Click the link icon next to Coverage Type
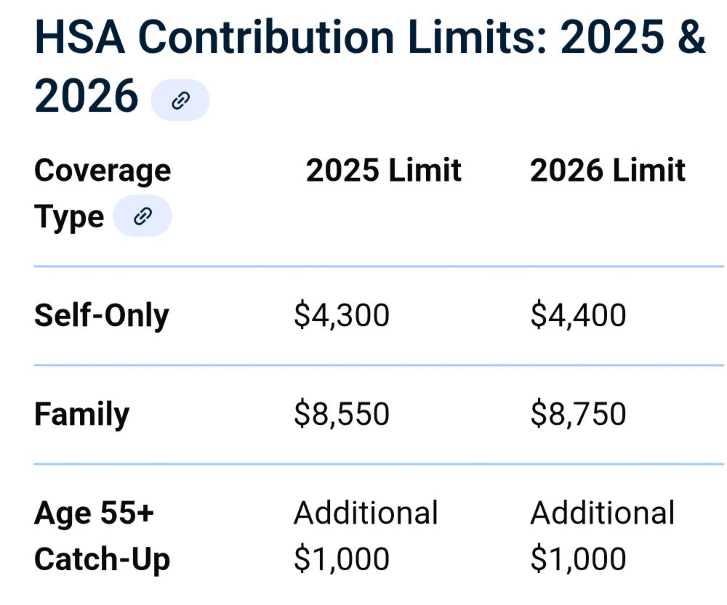This screenshot has width=727, height=605. pyautogui.click(x=142, y=216)
